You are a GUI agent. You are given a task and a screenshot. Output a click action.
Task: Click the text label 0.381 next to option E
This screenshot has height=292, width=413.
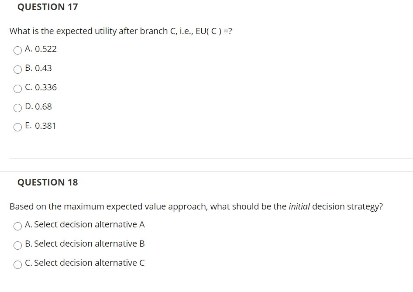click(46, 126)
